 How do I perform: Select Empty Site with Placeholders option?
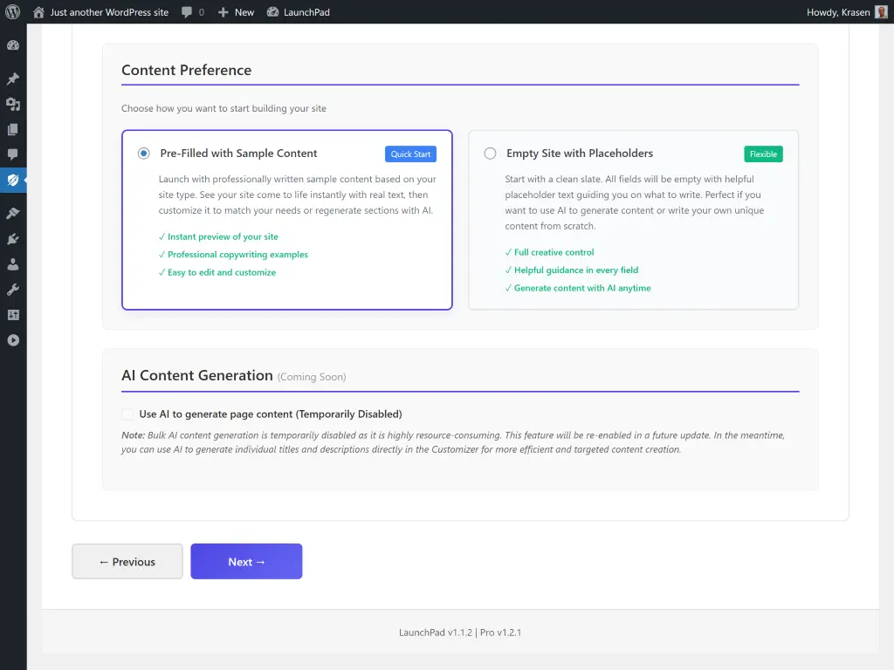point(490,154)
